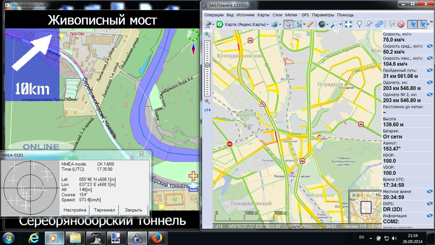Open the Операции menu
This screenshot has height=245, width=435.
214,15
